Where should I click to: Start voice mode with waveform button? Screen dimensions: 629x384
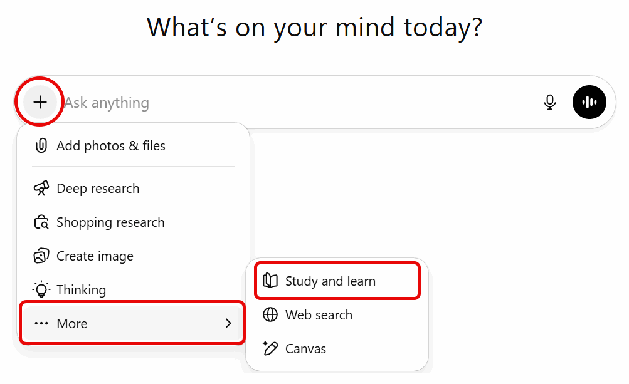[x=589, y=102]
